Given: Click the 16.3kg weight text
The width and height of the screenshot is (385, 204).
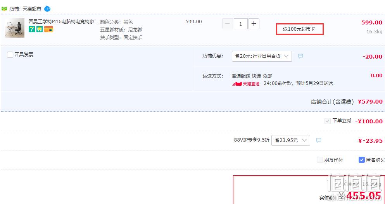Looking at the screenshot, I should click(375, 32).
